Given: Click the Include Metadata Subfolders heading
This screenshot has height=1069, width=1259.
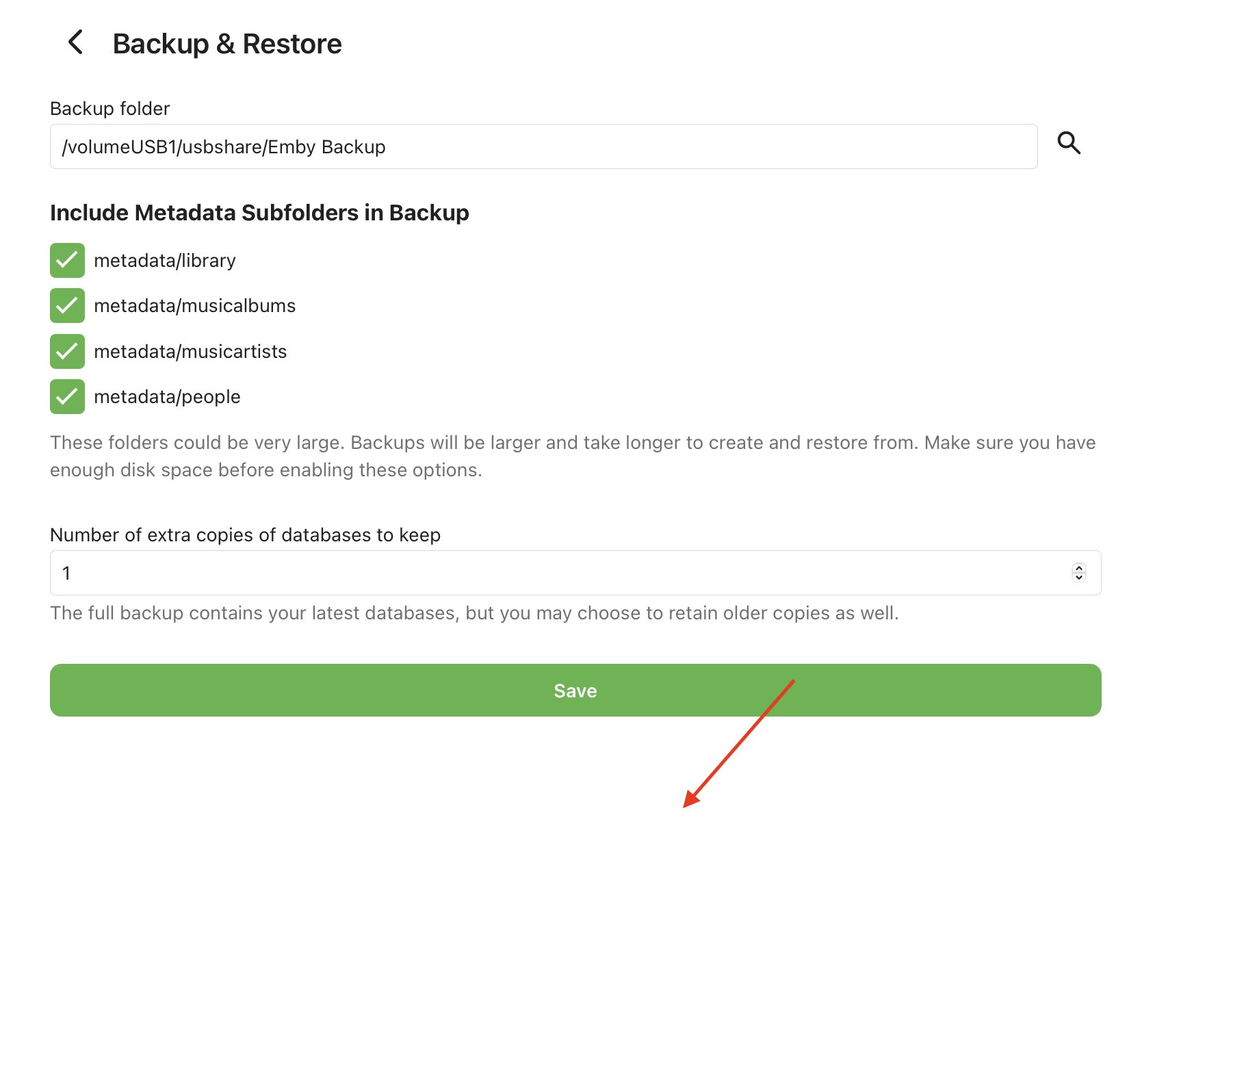Looking at the screenshot, I should (259, 213).
